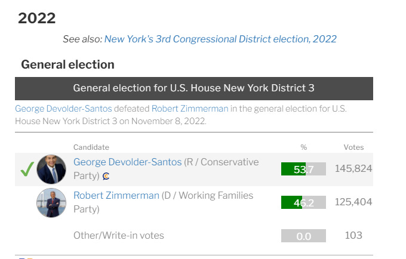The height and width of the screenshot is (259, 406).
Task: Open New York's 3rd Congressional District election link
Action: 220,39
